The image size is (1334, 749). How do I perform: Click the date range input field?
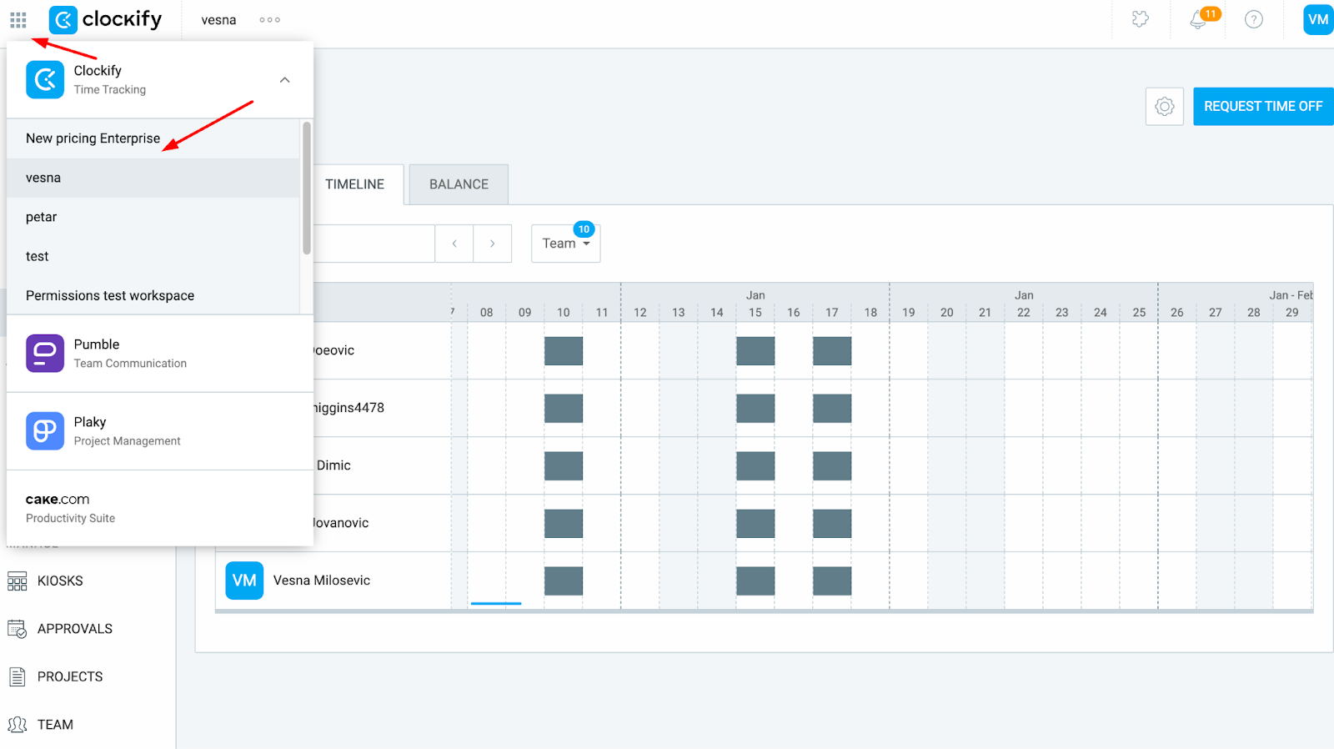(x=374, y=244)
